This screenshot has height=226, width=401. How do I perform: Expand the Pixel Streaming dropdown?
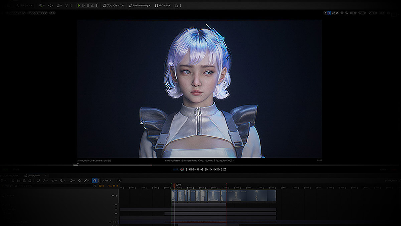pyautogui.click(x=140, y=5)
